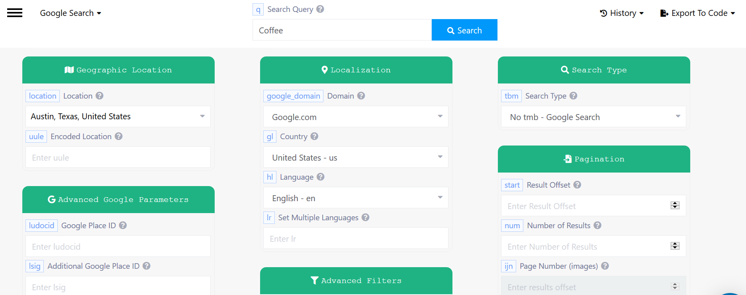746x295 pixels.
Task: Click the ijn parameter tag
Action: (509, 266)
